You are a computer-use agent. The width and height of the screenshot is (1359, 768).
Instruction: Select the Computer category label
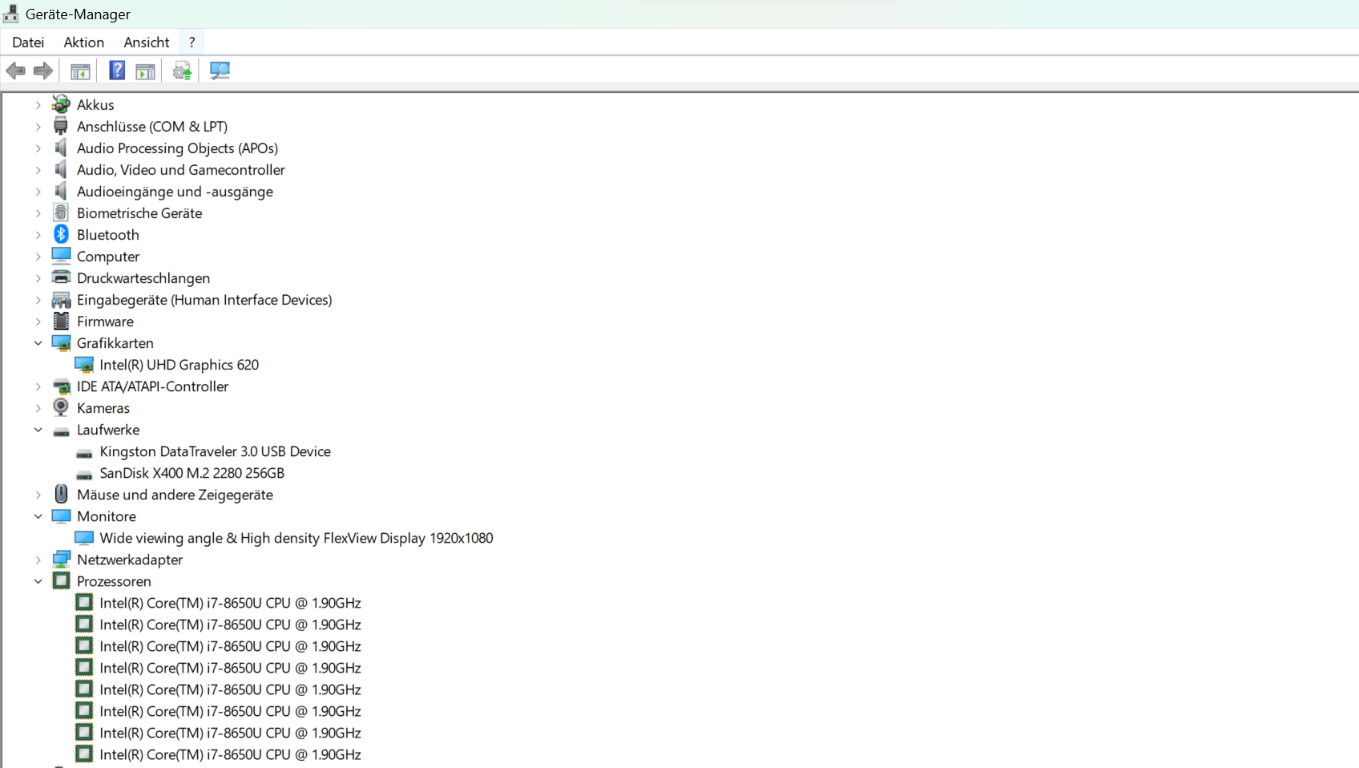pos(108,257)
